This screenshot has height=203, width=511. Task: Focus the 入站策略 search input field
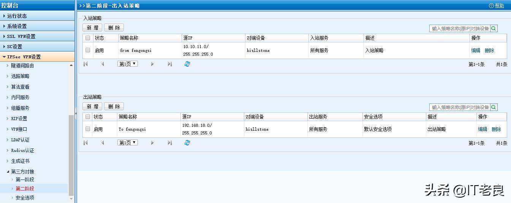(x=460, y=28)
